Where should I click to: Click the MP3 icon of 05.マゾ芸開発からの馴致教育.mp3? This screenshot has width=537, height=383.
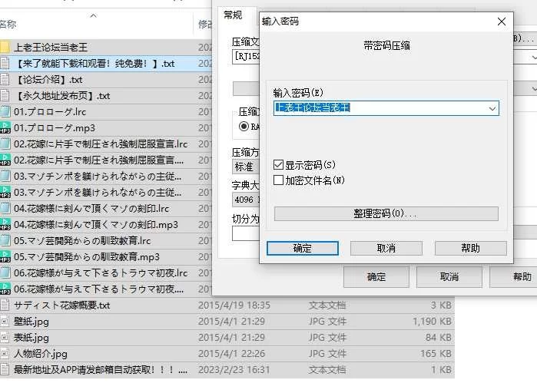click(x=5, y=256)
